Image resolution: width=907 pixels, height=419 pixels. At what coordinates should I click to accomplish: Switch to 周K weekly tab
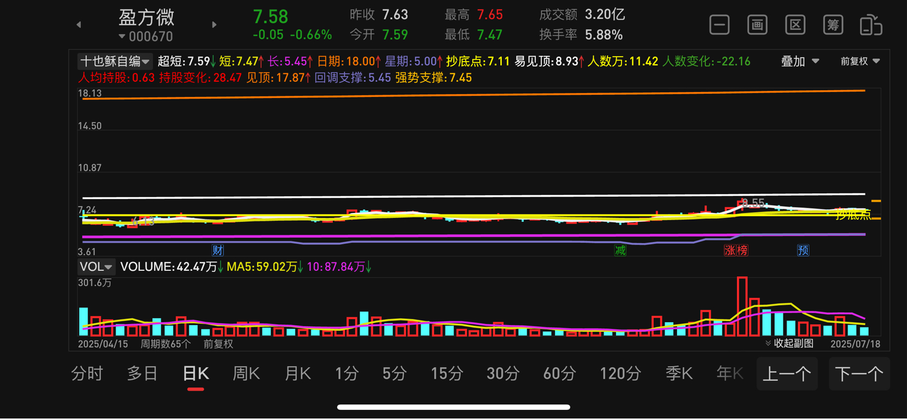coord(246,374)
